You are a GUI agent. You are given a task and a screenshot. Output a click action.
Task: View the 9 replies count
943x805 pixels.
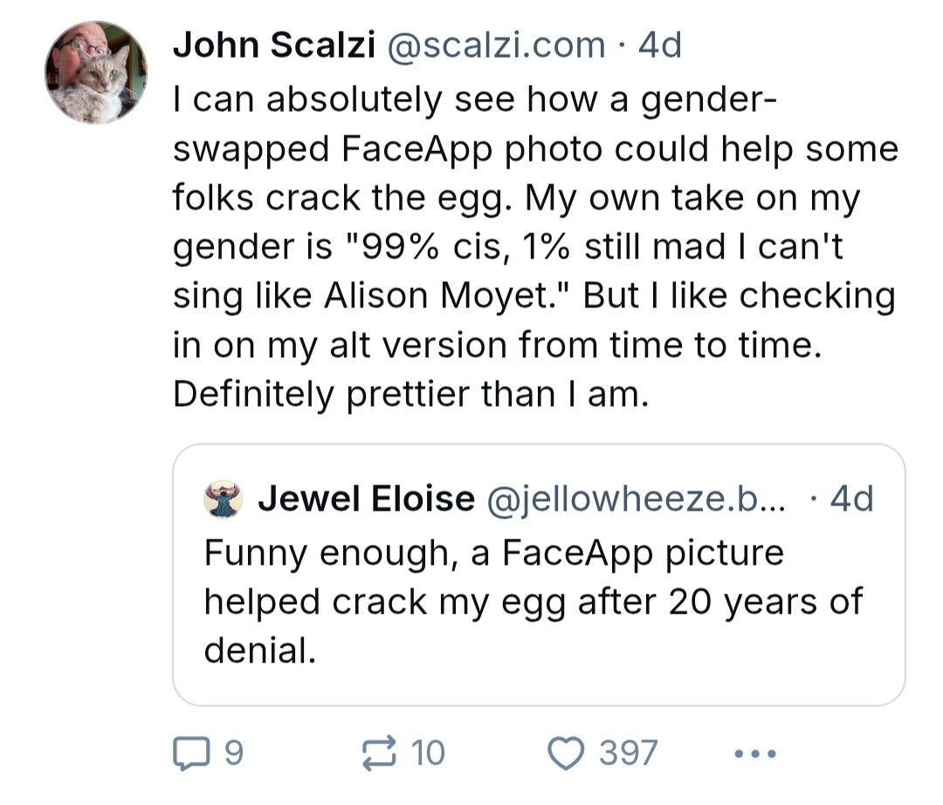pos(234,753)
